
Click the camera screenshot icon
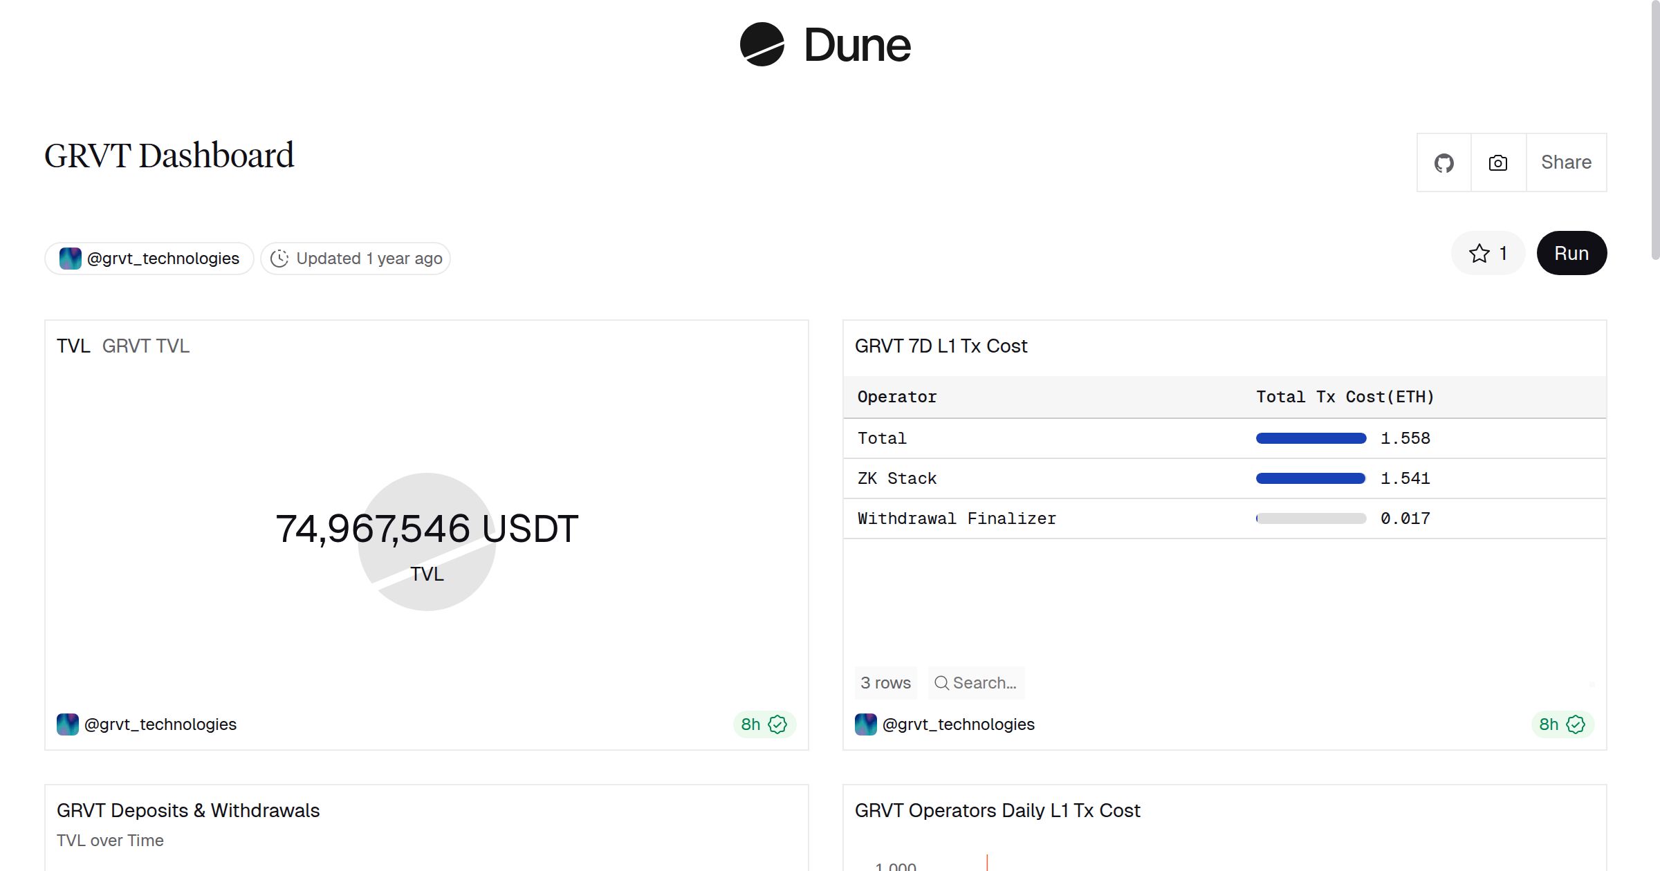[x=1498, y=163]
